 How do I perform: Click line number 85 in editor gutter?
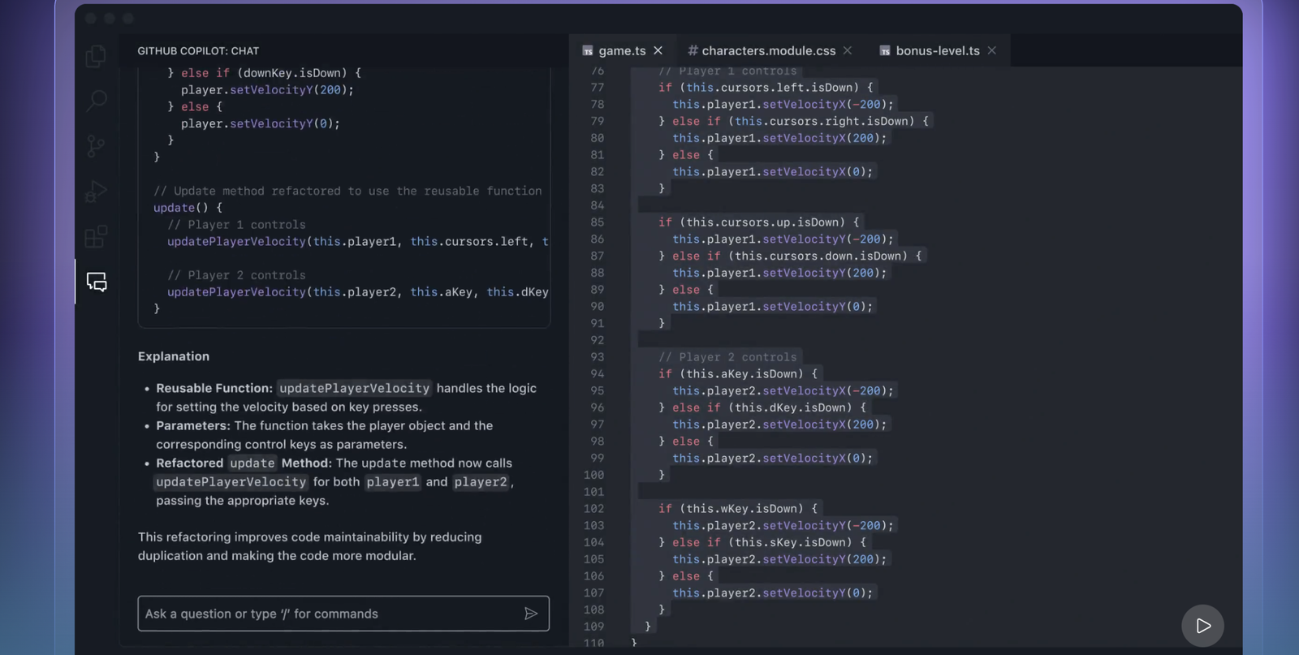[597, 222]
